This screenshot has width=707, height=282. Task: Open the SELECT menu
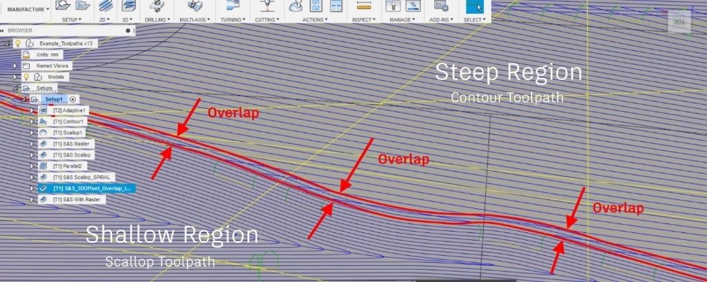(475, 20)
